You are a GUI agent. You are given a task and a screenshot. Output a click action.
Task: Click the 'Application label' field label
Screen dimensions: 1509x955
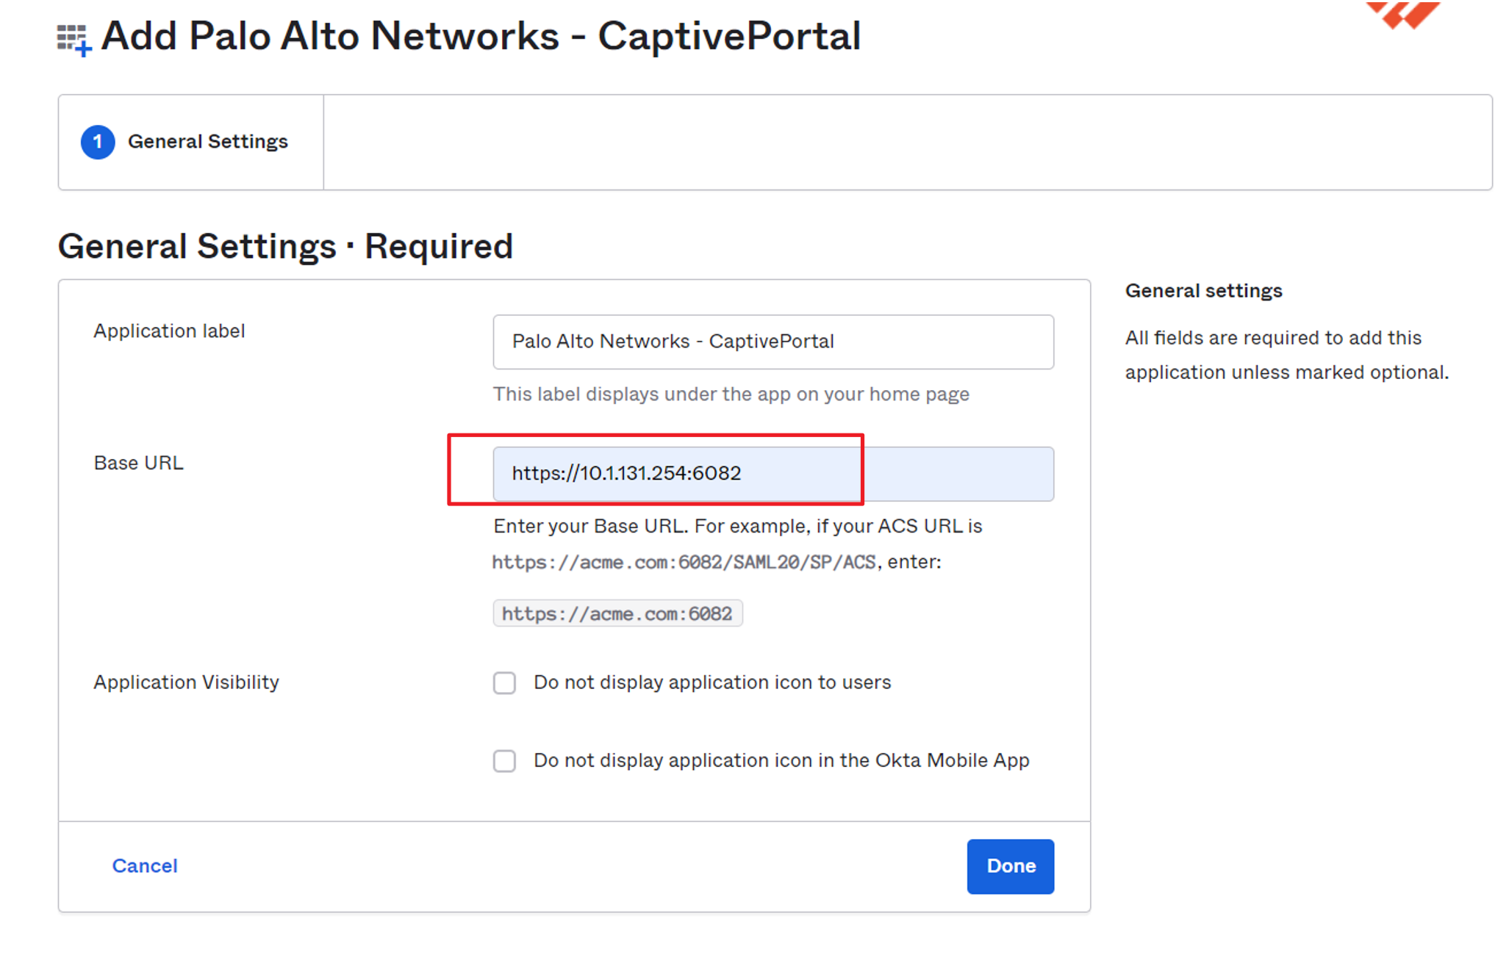pos(169,331)
